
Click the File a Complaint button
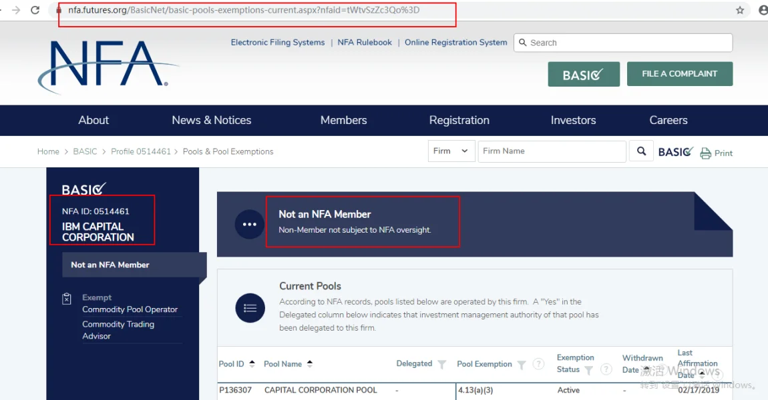679,74
